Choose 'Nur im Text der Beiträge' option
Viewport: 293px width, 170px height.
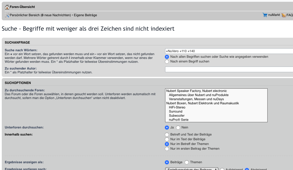(x=167, y=139)
